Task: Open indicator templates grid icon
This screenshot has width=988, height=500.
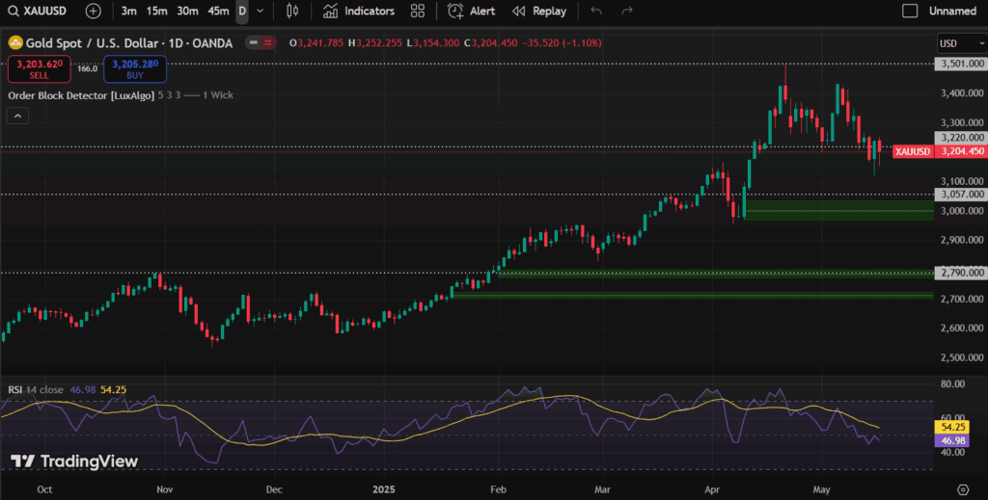Action: (417, 12)
